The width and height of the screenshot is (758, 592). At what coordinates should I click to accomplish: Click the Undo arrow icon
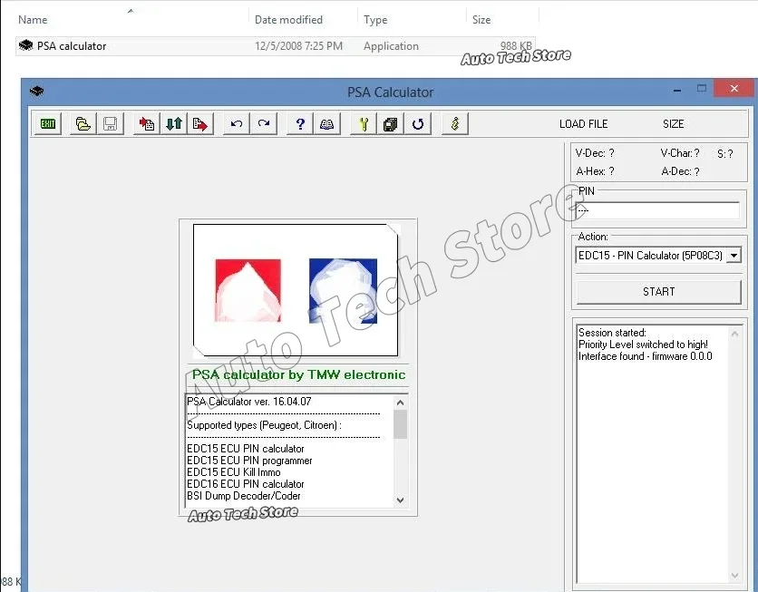236,123
